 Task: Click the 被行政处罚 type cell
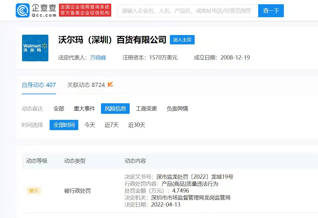(x=77, y=191)
